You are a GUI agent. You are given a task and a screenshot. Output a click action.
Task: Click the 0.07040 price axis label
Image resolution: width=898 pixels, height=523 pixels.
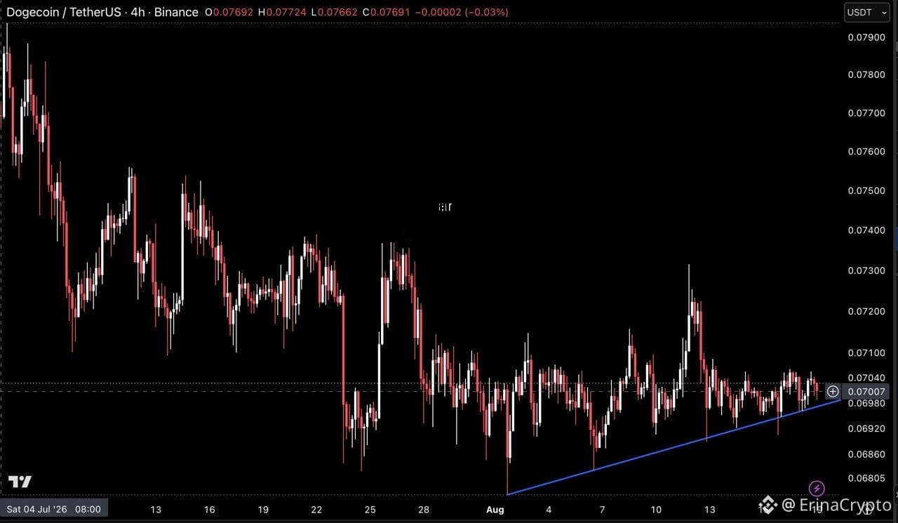coord(867,378)
